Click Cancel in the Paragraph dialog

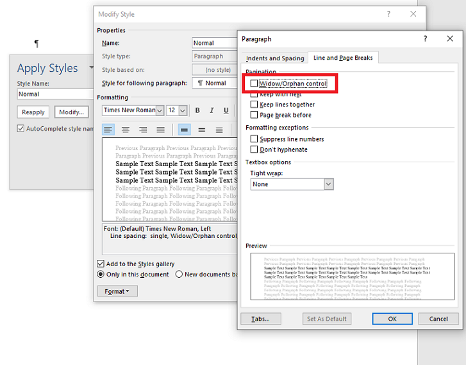(x=438, y=319)
